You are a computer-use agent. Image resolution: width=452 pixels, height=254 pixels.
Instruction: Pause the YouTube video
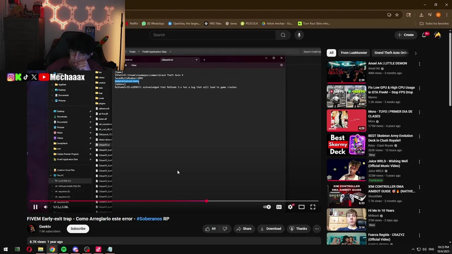(x=35, y=207)
